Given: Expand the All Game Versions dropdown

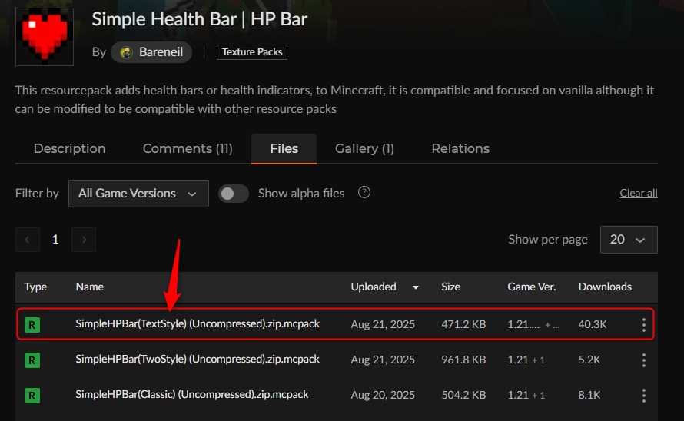Looking at the screenshot, I should tap(138, 194).
